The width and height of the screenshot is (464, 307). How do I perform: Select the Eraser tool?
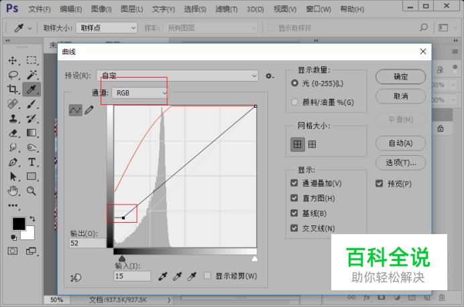pos(13,133)
